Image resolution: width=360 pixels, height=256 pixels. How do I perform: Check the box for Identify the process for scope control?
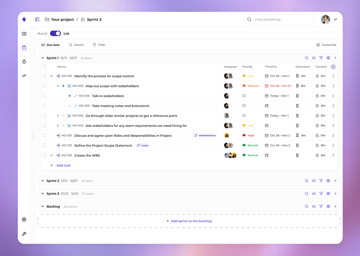(x=44, y=76)
